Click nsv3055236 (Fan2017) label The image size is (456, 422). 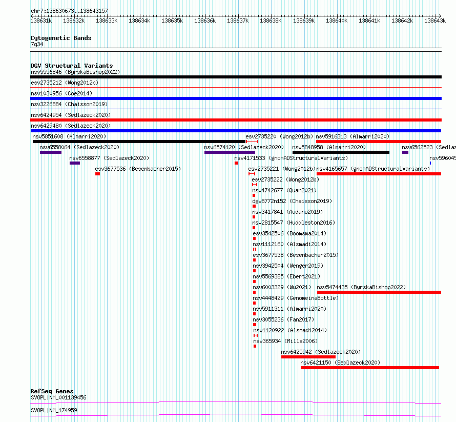[x=283, y=319]
